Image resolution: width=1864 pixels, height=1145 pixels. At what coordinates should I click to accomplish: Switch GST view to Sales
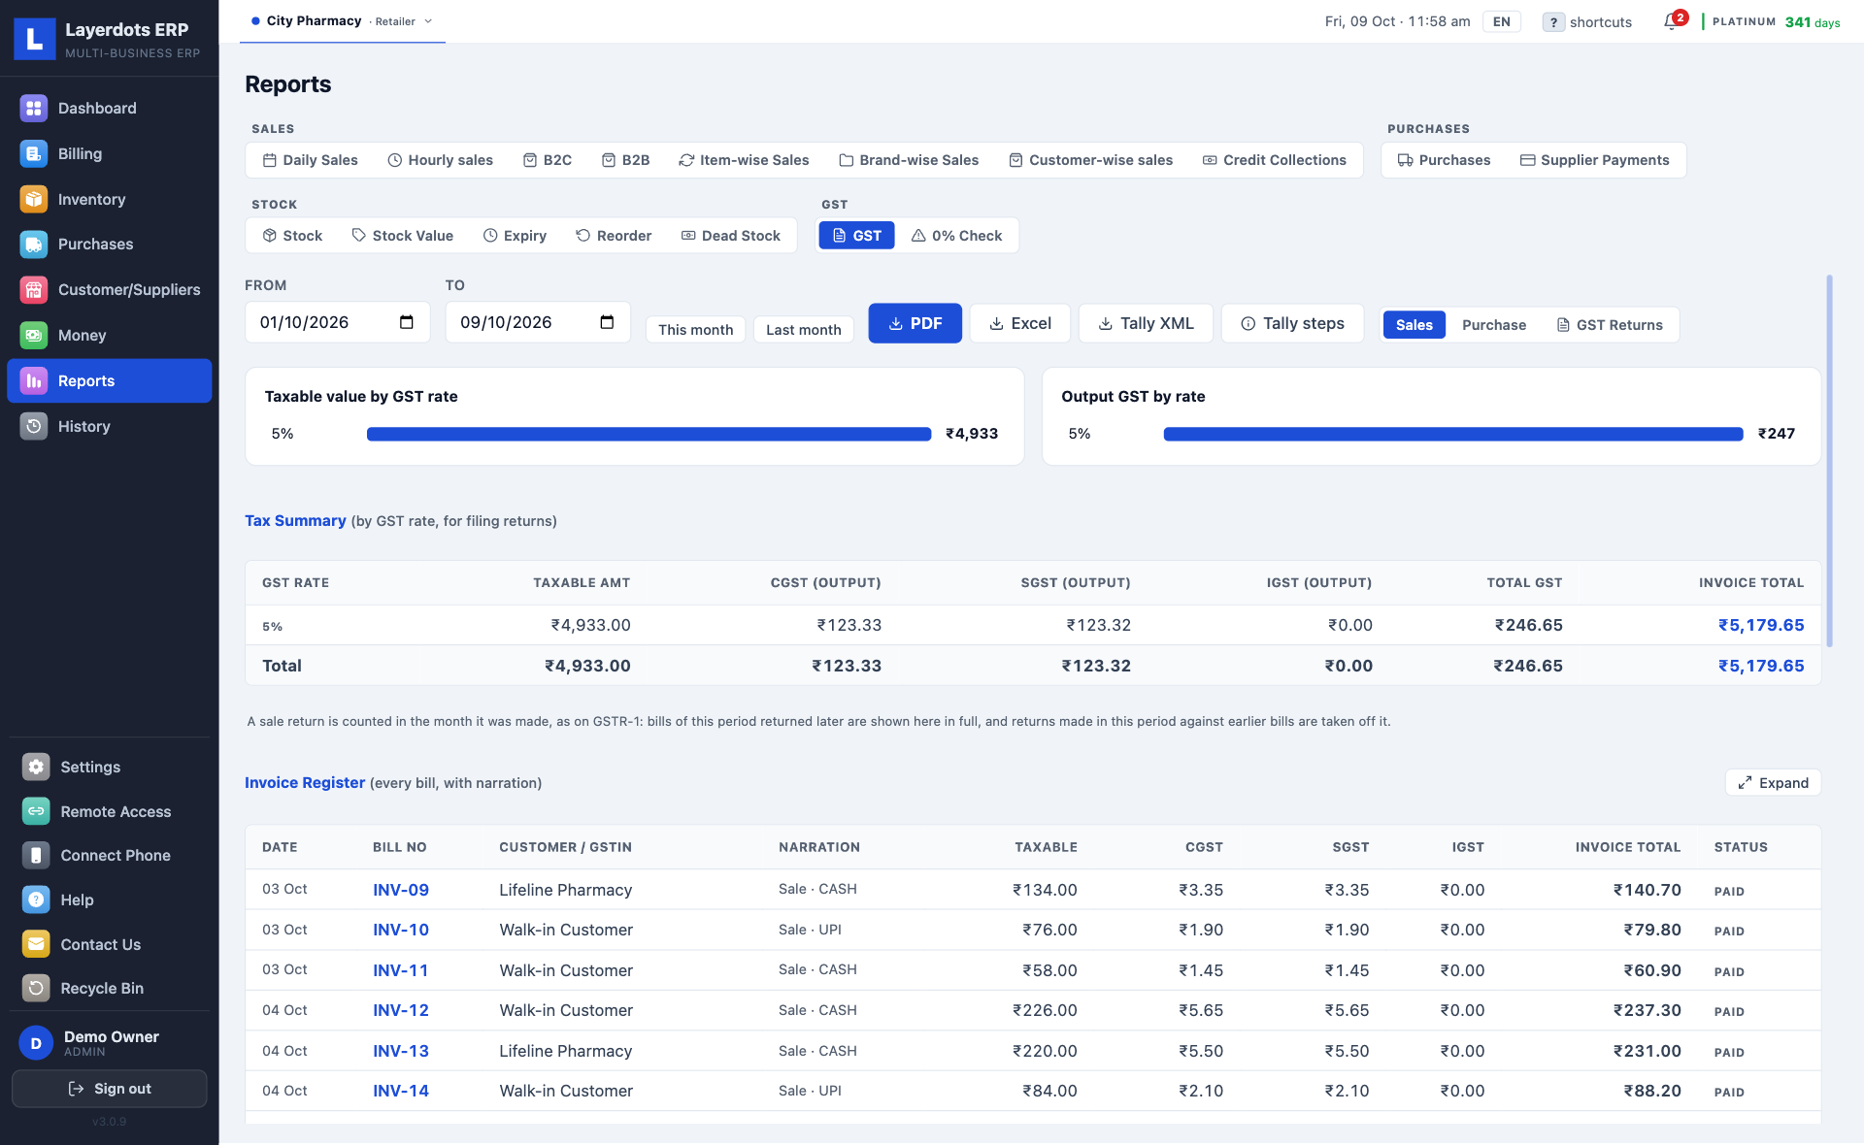coord(1414,325)
